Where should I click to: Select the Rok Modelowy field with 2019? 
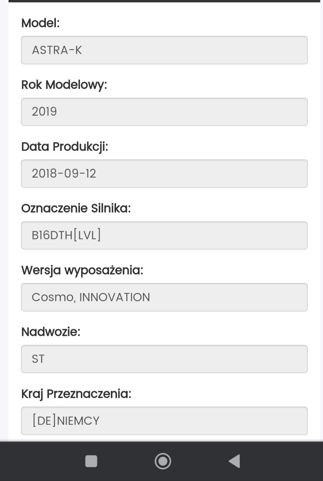(x=164, y=112)
